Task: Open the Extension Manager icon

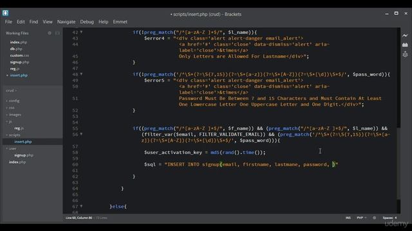Action: [x=405, y=45]
